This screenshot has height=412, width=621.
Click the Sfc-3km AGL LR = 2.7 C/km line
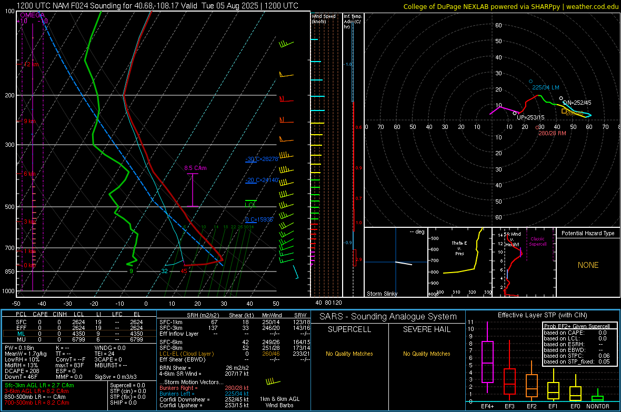point(39,385)
